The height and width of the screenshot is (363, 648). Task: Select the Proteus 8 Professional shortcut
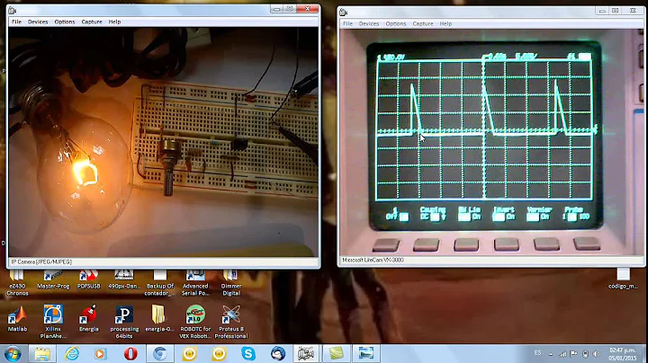231,322
